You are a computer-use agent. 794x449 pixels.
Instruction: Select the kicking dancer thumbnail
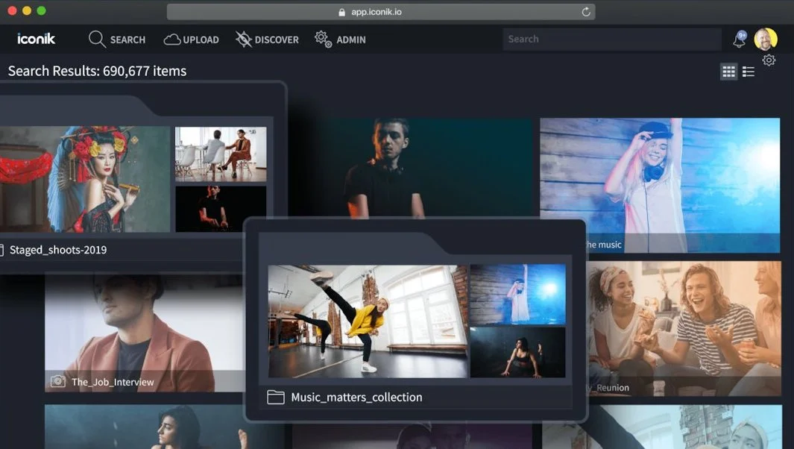click(x=368, y=321)
